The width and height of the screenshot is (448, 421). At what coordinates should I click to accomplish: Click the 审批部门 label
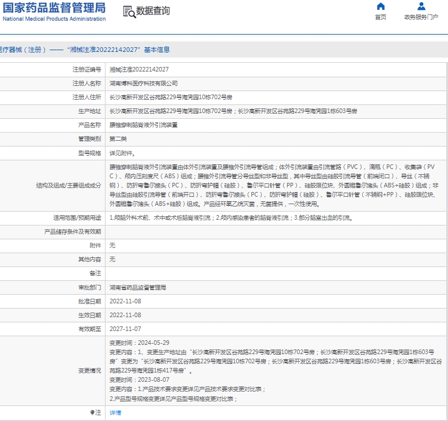point(89,288)
